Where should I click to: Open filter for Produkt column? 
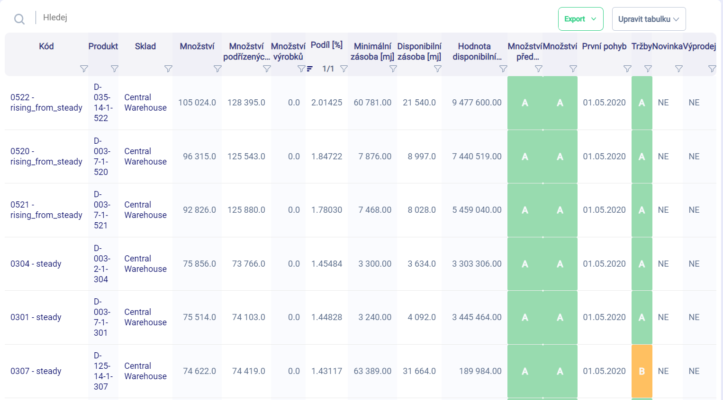point(114,69)
